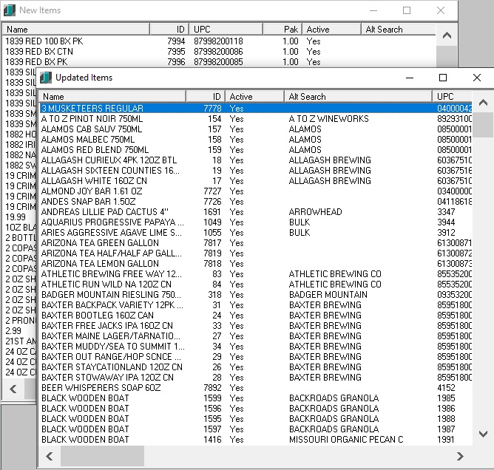Select BAXTER FREE JACKS IPA 16OZ CN row

[256, 325]
